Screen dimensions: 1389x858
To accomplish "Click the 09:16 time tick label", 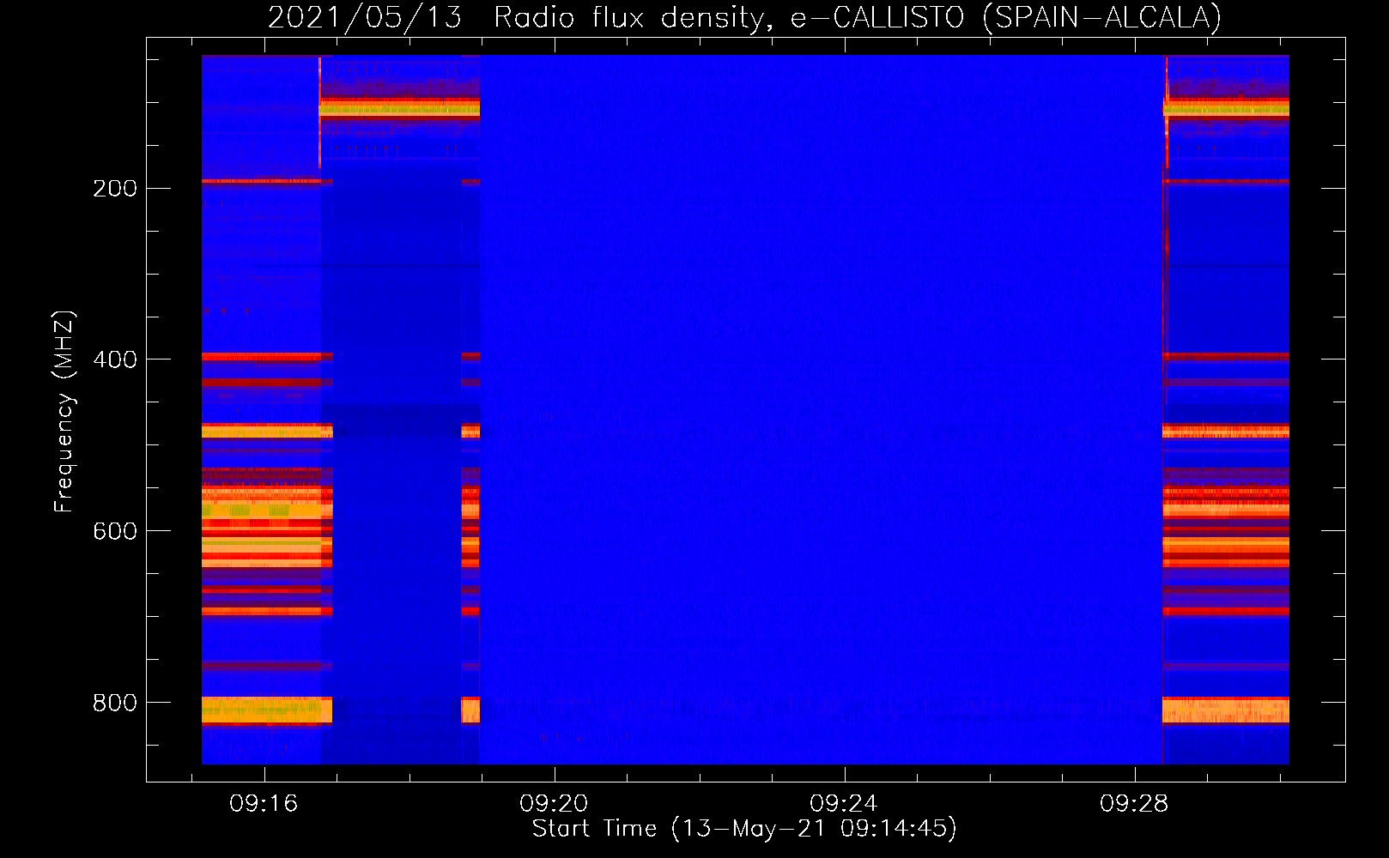I will coord(264,803).
